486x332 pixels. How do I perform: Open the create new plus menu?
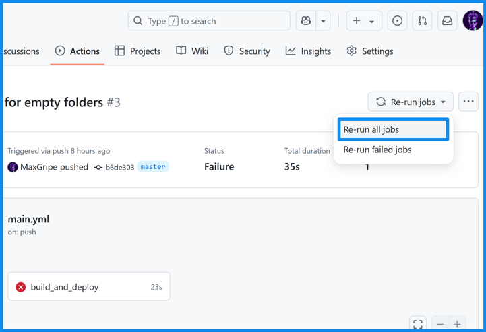[363, 21]
